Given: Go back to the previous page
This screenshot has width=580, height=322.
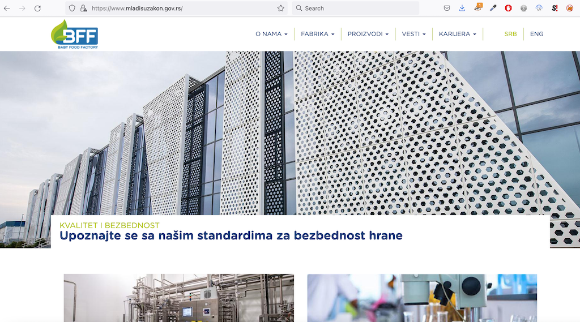Looking at the screenshot, I should [7, 8].
